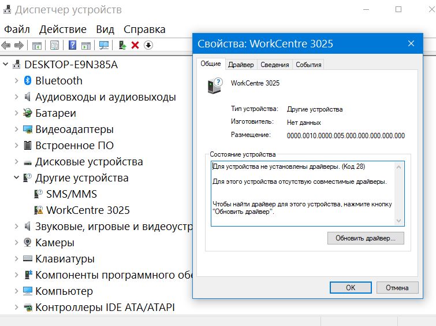Select WorkCentre 3025 in the device tree
436x326 pixels.
[88, 210]
